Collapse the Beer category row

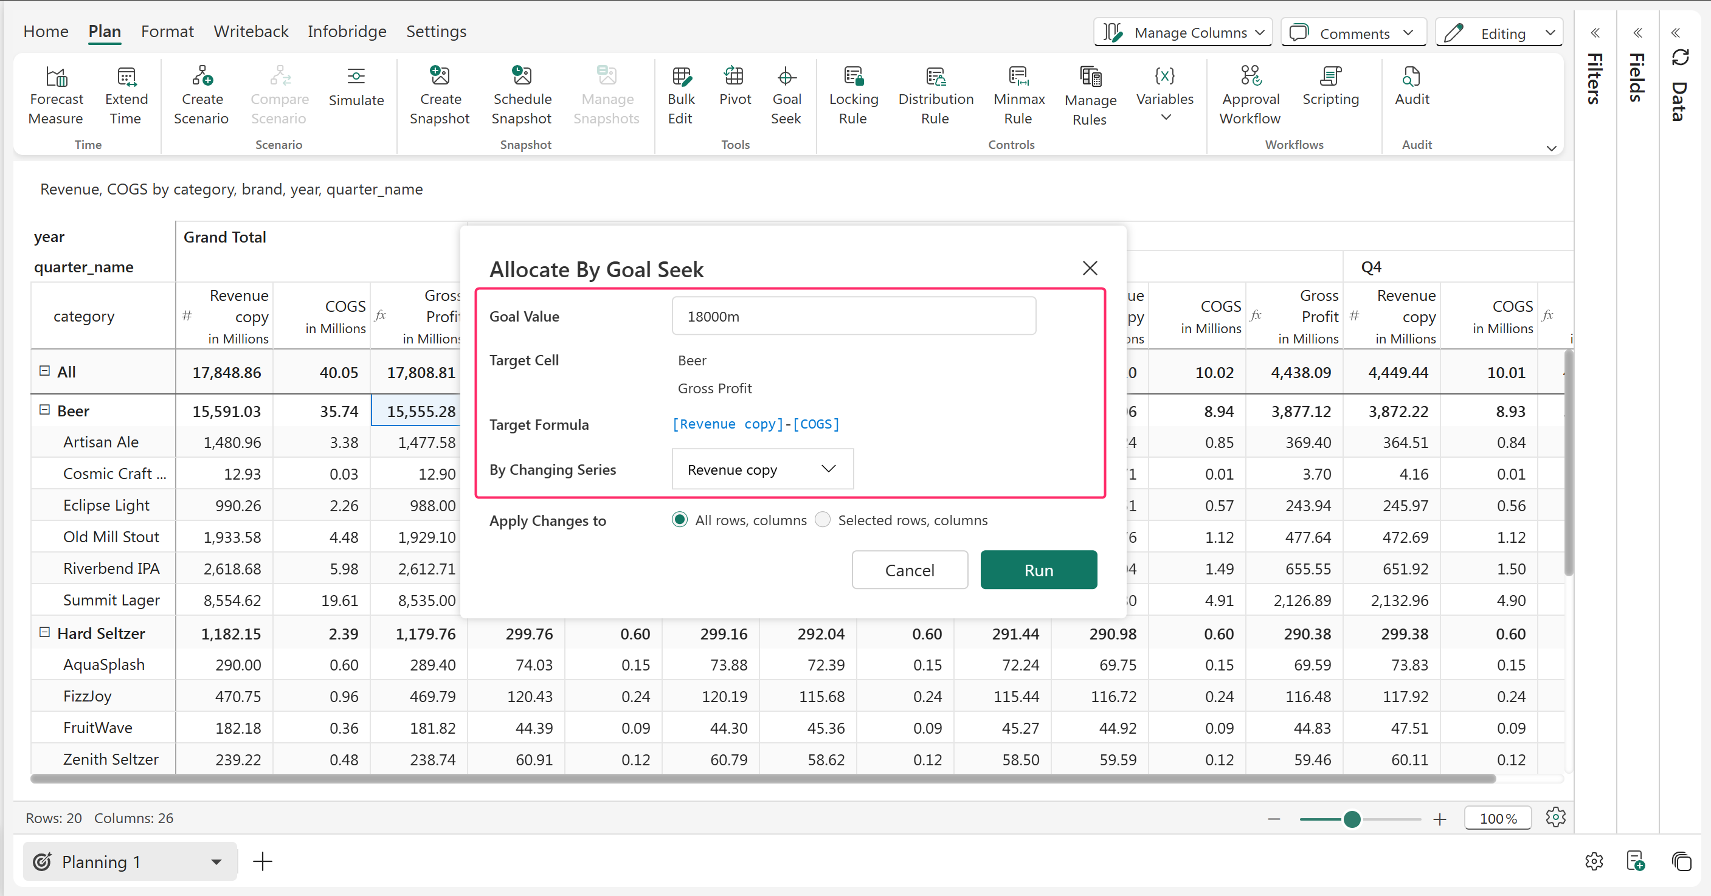point(44,410)
